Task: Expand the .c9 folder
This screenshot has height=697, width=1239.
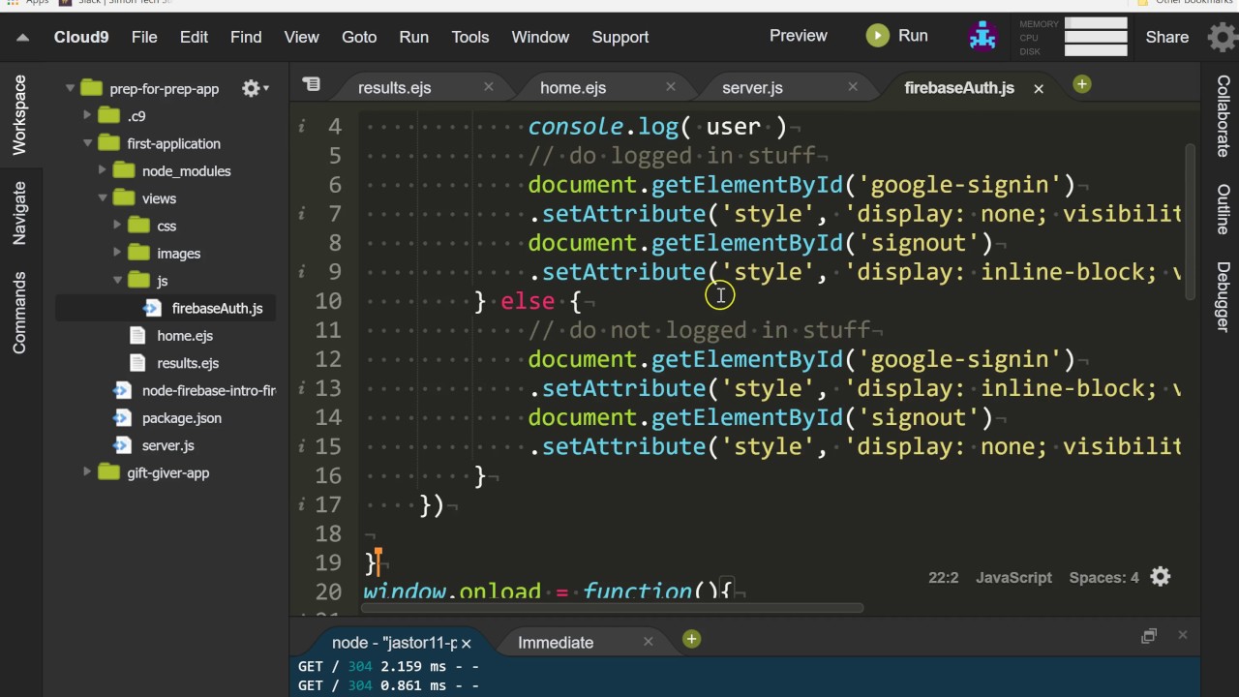Action: click(x=87, y=115)
